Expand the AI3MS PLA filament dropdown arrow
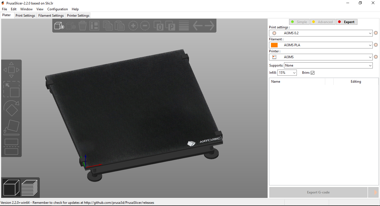Image resolution: width=380 pixels, height=206 pixels. pos(370,45)
